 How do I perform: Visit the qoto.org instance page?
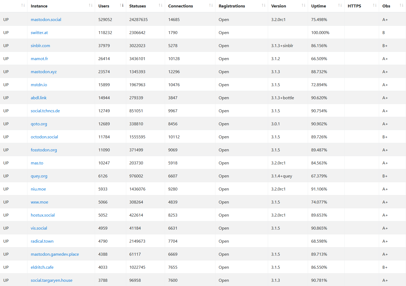click(x=39, y=124)
